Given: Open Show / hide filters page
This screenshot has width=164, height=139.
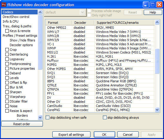Looking at the screenshot, I should coord(22,40).
